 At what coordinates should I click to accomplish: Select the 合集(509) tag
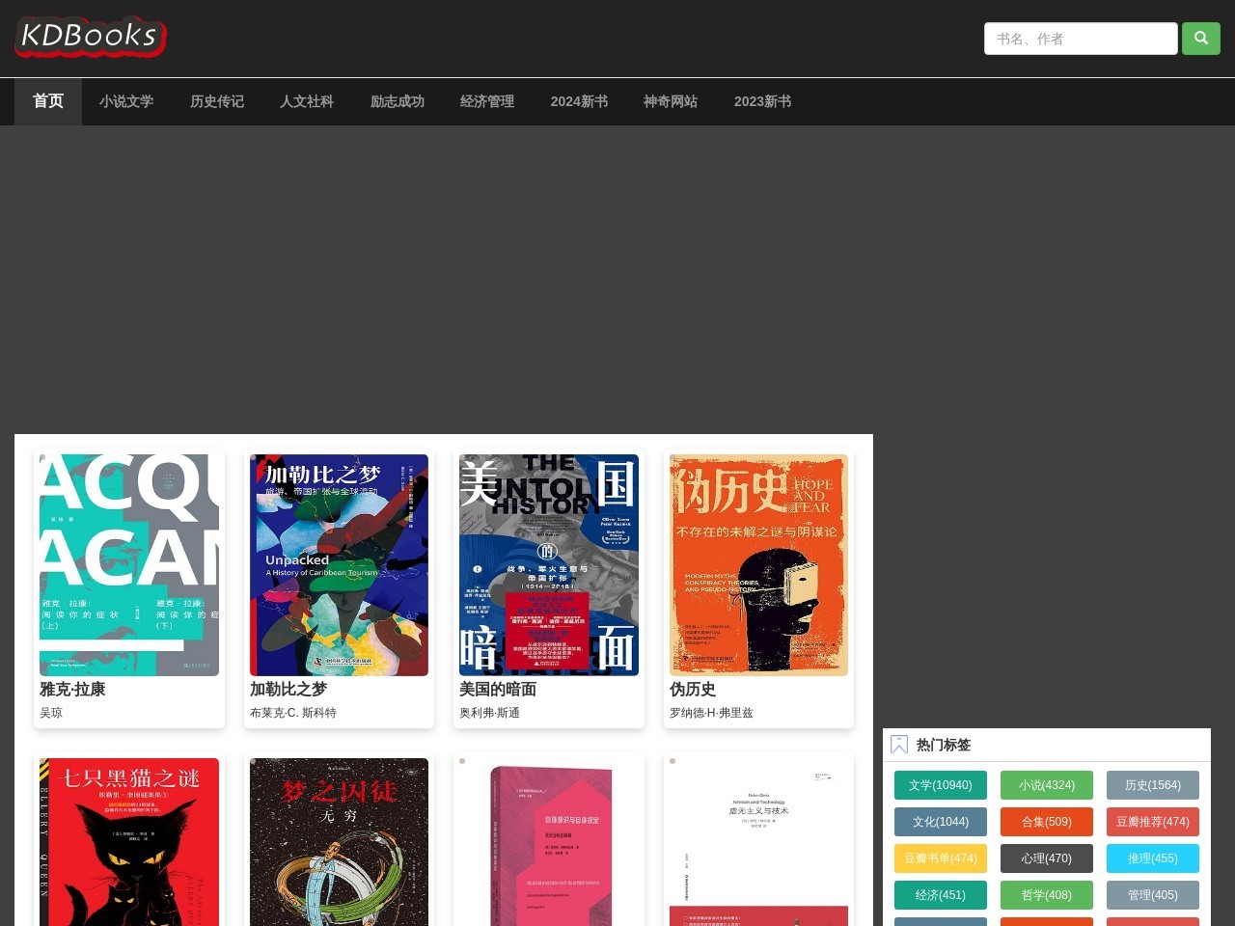point(1047,822)
